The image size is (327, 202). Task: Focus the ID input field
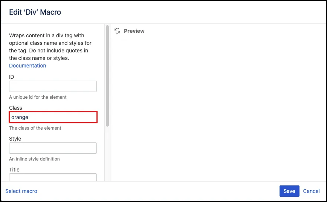(53, 86)
